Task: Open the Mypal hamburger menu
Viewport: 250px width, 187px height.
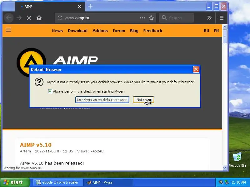Action: click(x=222, y=18)
